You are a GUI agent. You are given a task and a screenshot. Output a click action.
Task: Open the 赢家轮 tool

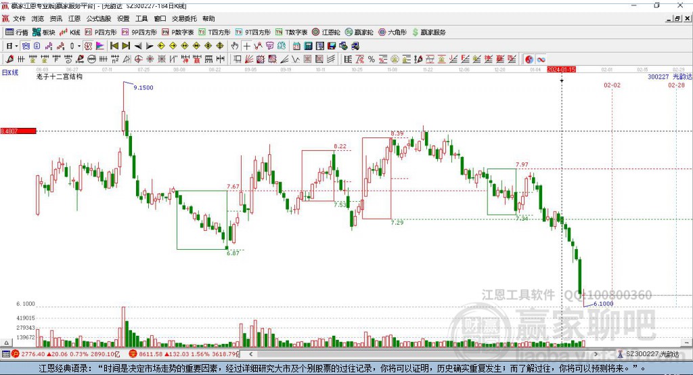point(359,32)
